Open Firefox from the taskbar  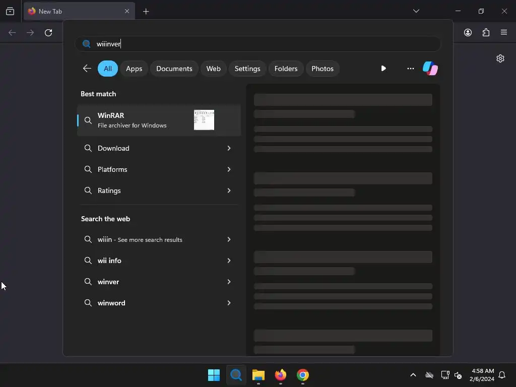click(280, 375)
